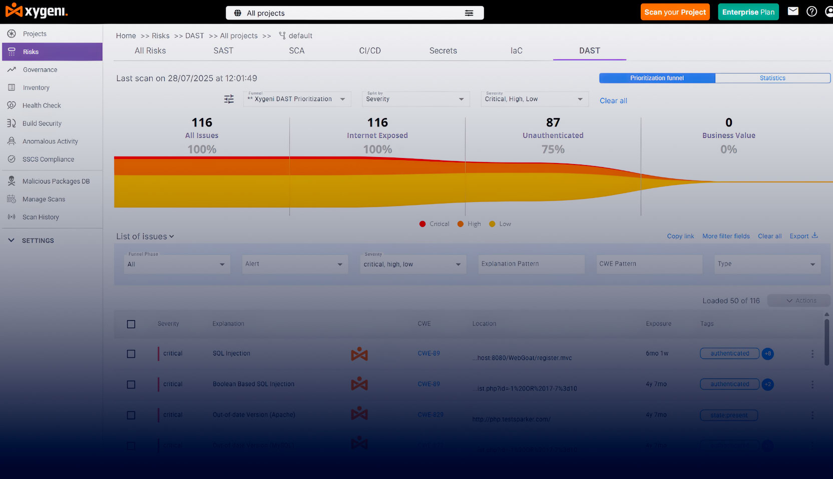The image size is (833, 479).
Task: Open the Xygeni DAST Prioritization funnel dropdown
Action: [x=297, y=98]
